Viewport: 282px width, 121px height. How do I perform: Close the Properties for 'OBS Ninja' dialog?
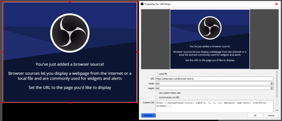click(276, 4)
